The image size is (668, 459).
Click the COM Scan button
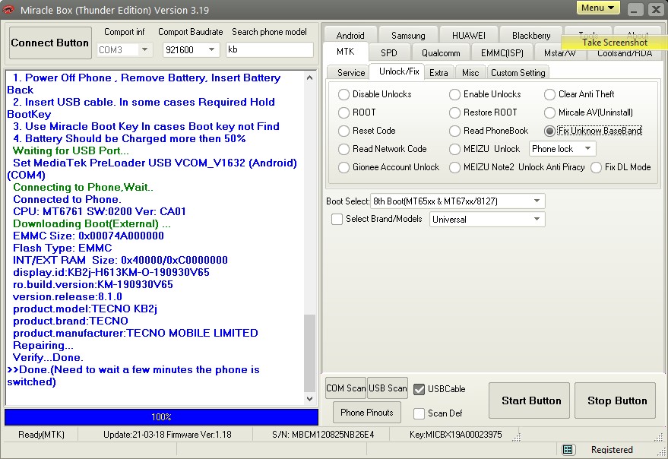click(346, 388)
